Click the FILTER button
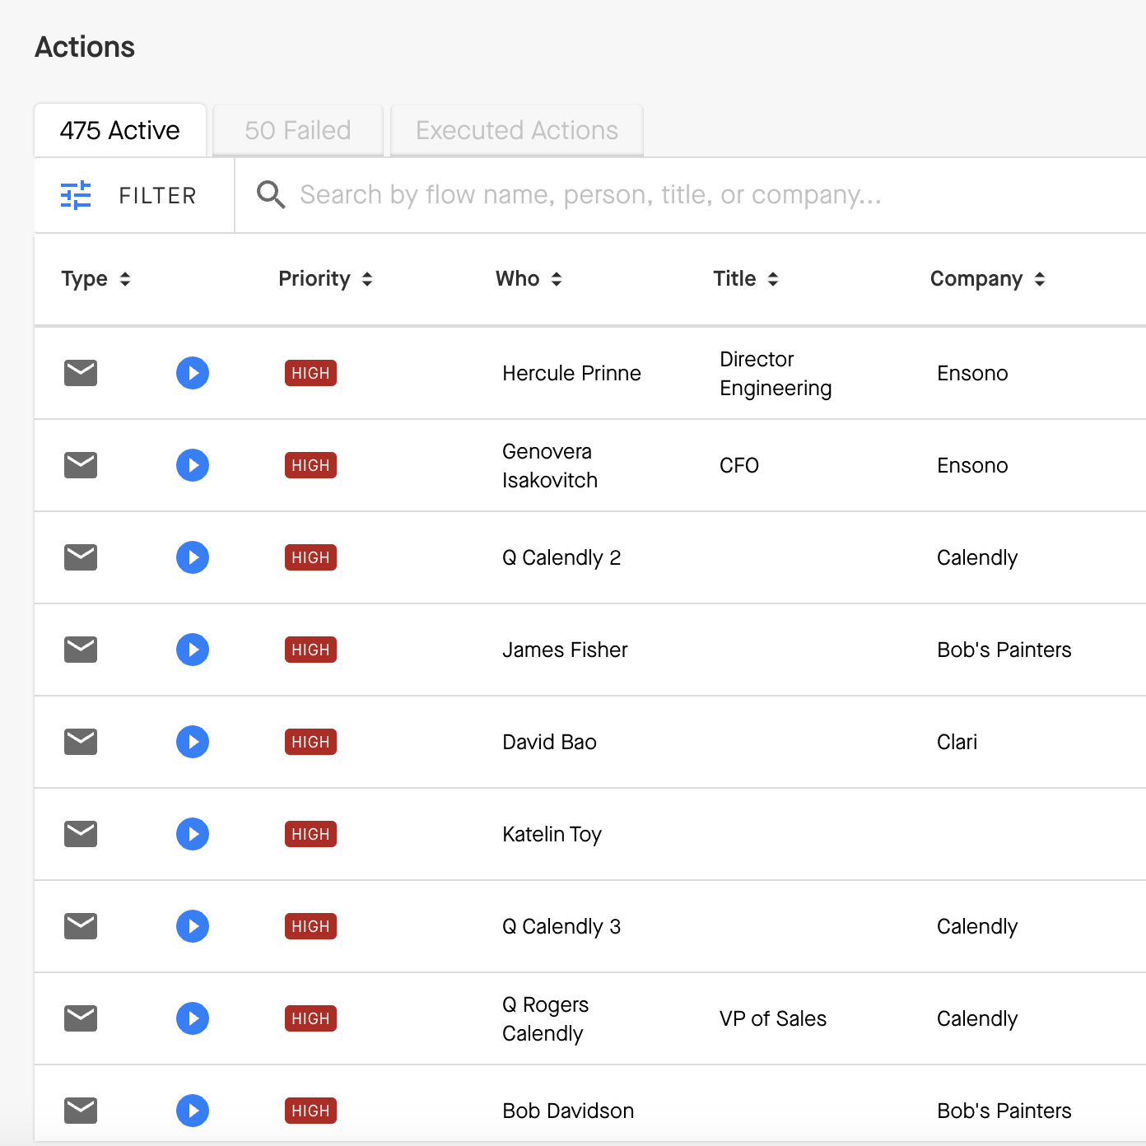 click(134, 195)
